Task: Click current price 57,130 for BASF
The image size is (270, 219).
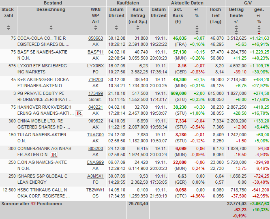Action: tap(180, 52)
